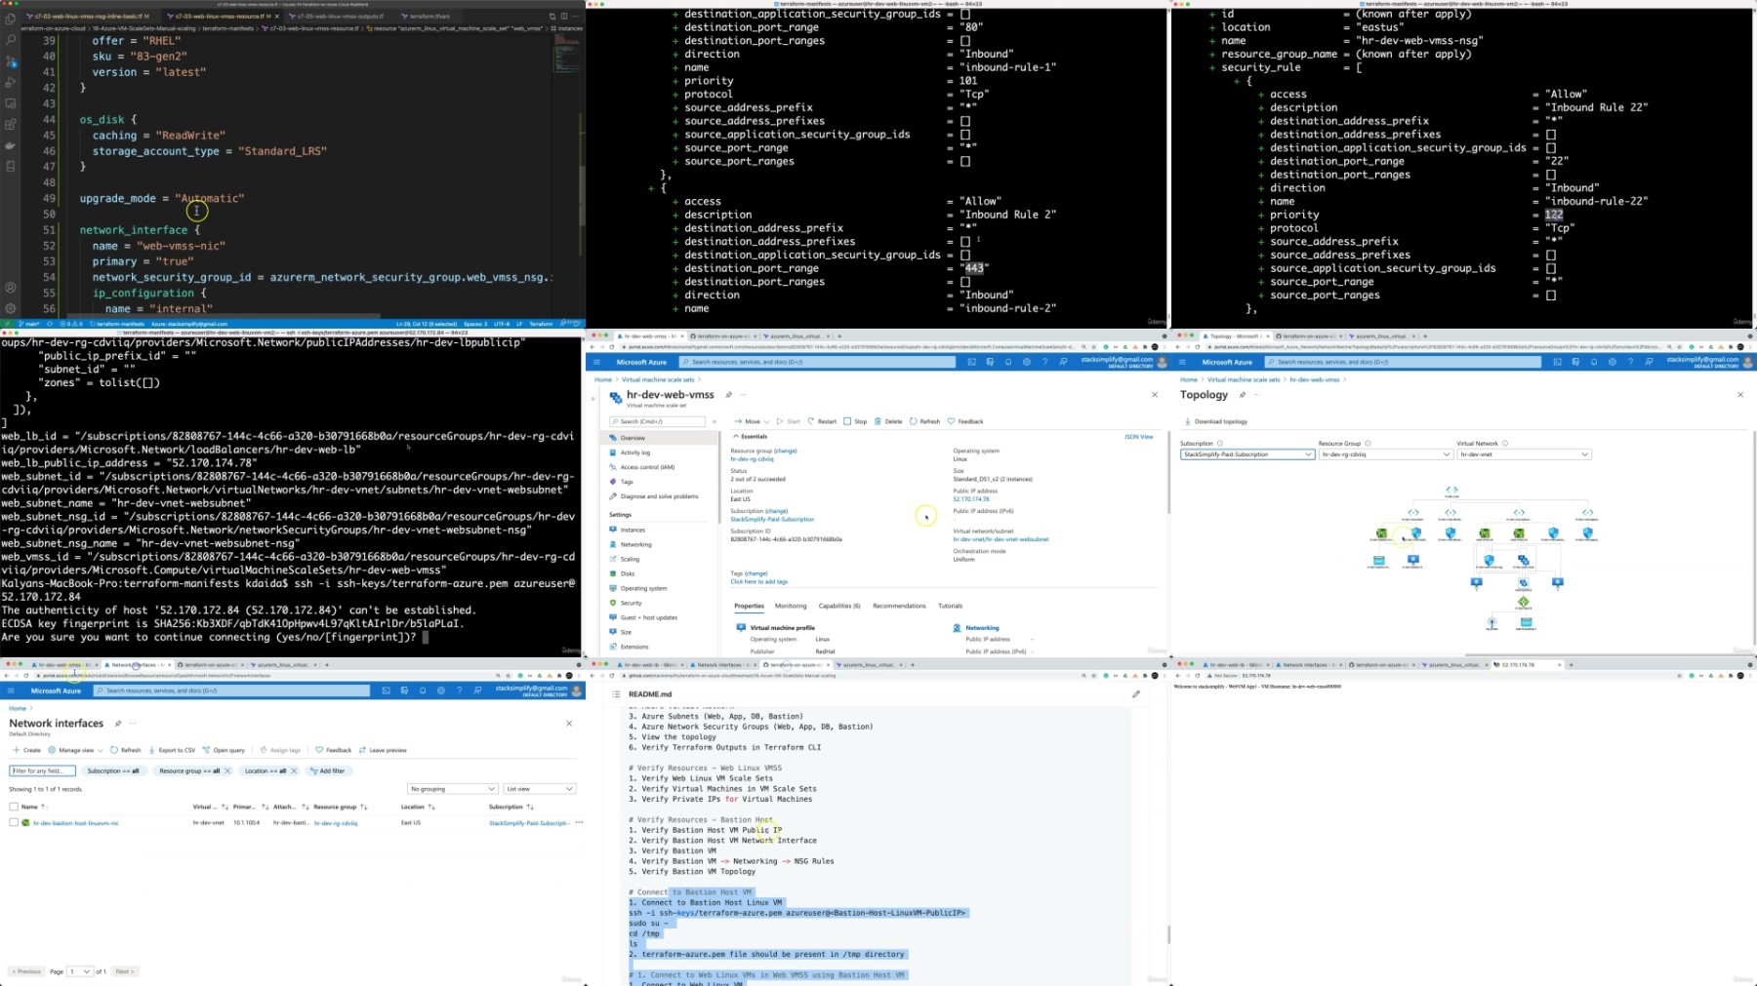
Task: Tick select-all checkbox in Network interfaces table
Action: (x=14, y=807)
